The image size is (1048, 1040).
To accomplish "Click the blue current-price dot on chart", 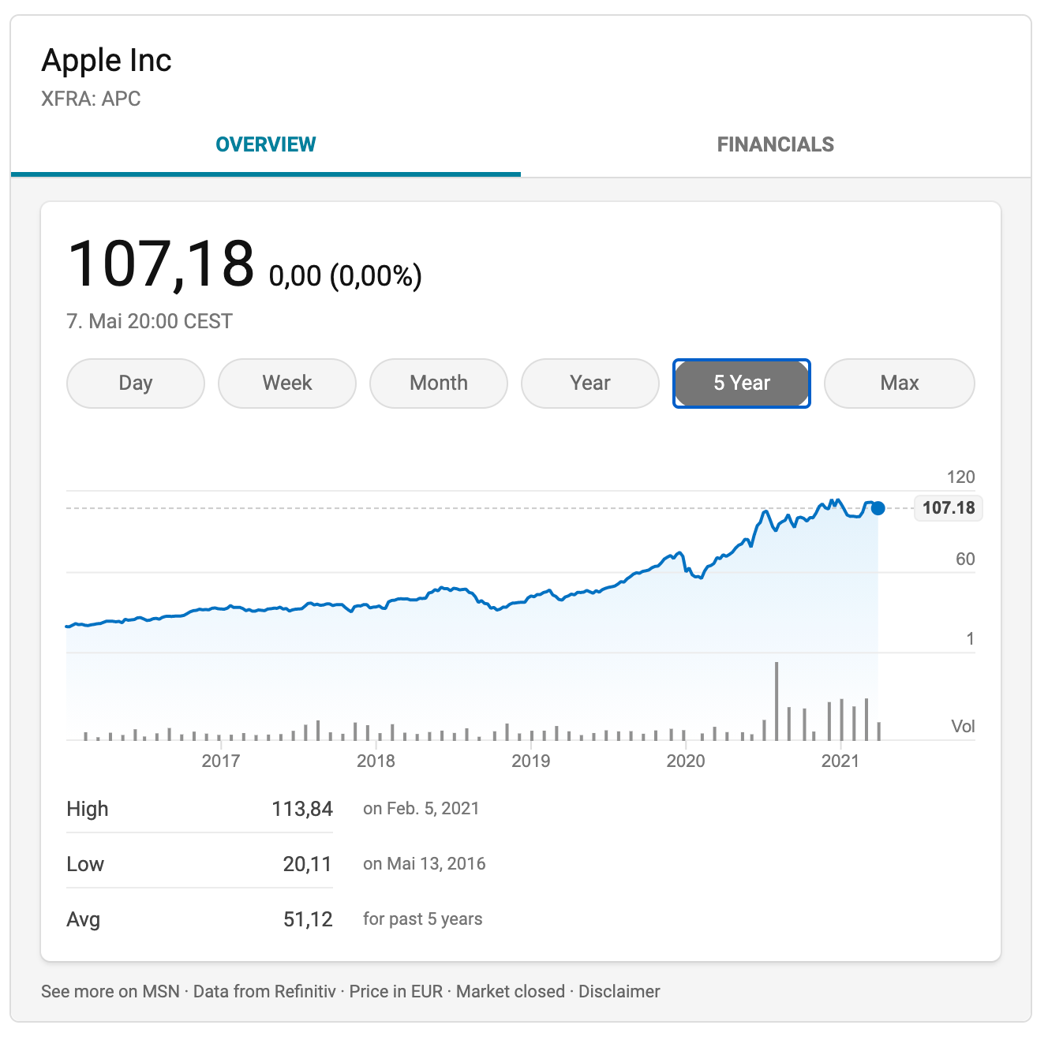I will click(x=878, y=508).
